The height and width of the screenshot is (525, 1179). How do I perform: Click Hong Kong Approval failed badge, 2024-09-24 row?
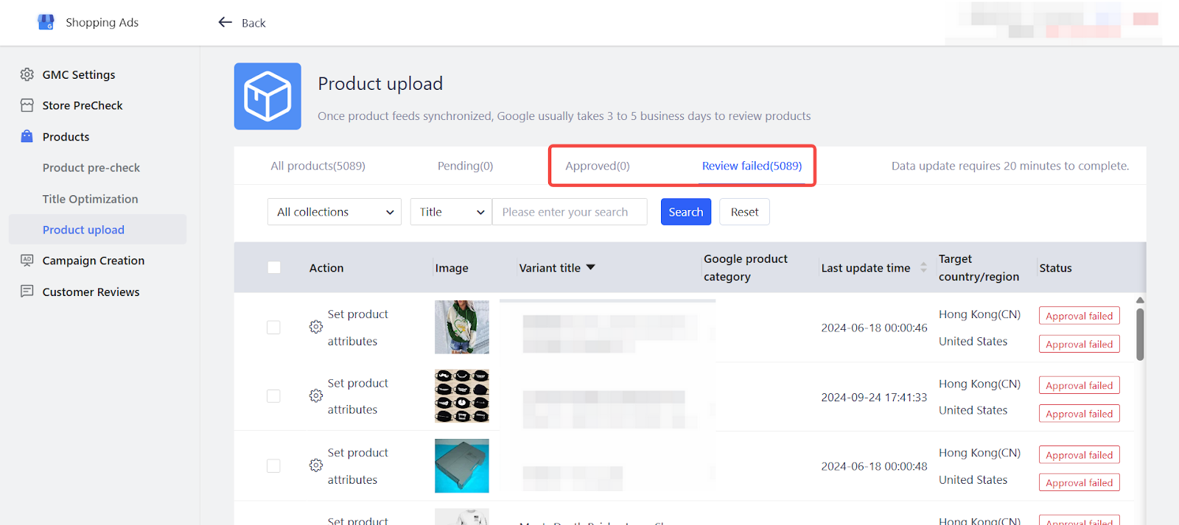(x=1080, y=385)
